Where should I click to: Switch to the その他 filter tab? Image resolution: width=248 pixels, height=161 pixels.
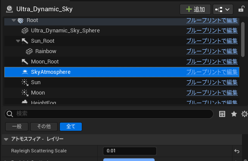(x=44, y=126)
